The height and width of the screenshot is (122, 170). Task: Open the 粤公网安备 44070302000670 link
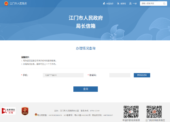click(50, 115)
